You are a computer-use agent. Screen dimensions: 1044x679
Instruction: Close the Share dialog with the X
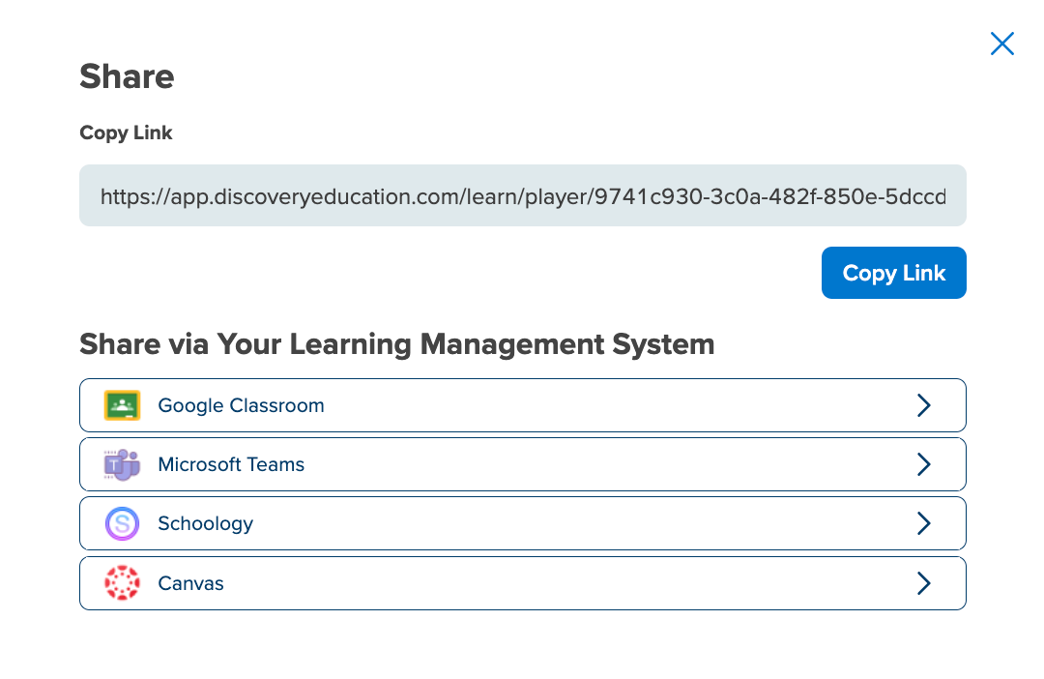1002,44
